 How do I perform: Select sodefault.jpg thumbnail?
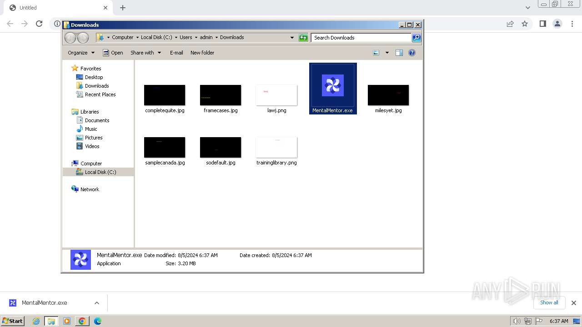coord(221,147)
